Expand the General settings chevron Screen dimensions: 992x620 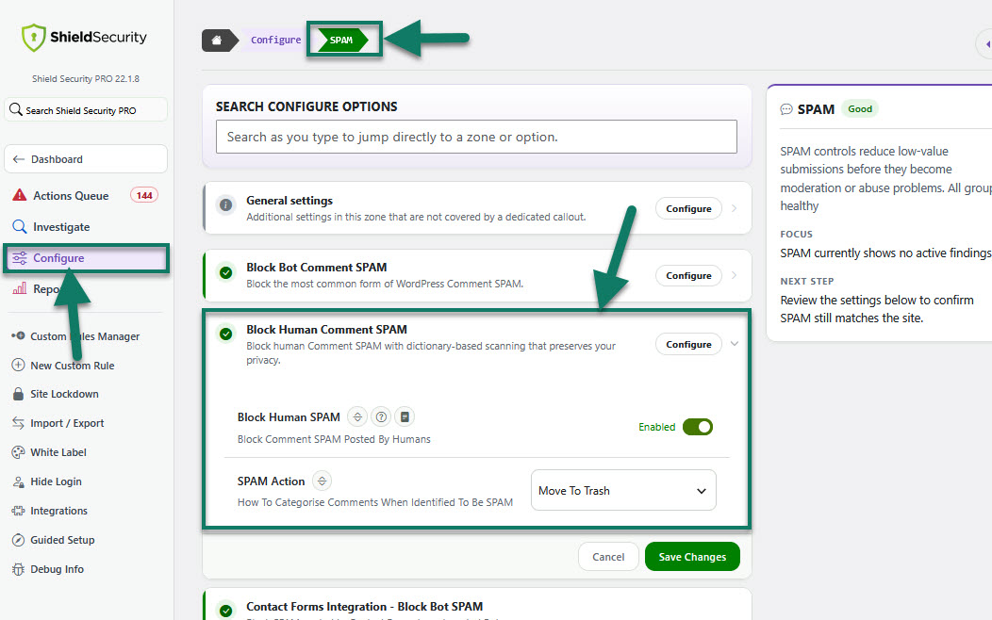[x=735, y=208]
